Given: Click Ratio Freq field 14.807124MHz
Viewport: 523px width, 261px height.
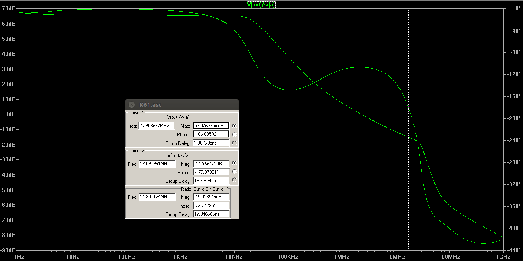Looking at the screenshot, I should (157, 197).
